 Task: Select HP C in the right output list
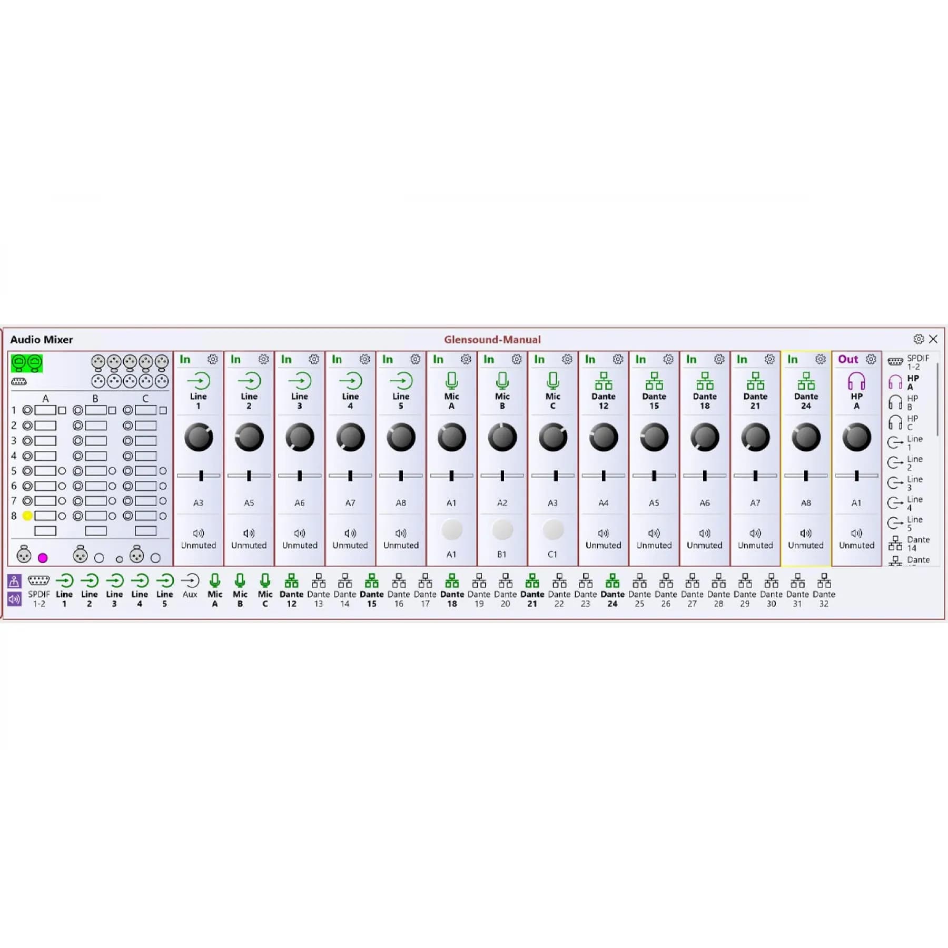[904, 422]
